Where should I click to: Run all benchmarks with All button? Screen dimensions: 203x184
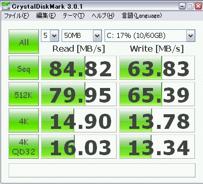[24, 41]
